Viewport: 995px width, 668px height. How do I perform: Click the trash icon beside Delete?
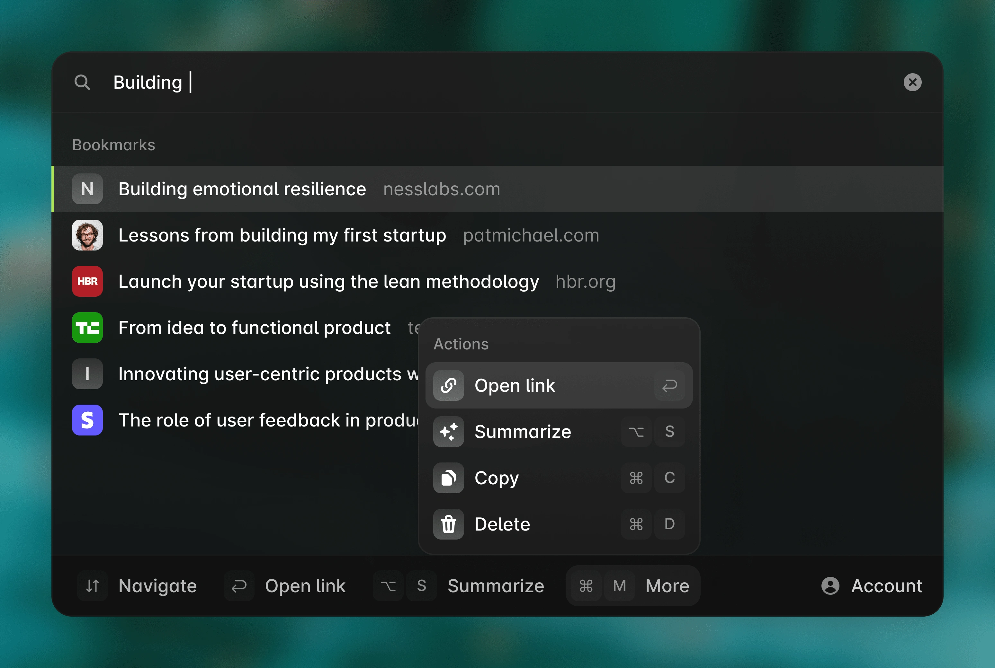point(448,524)
